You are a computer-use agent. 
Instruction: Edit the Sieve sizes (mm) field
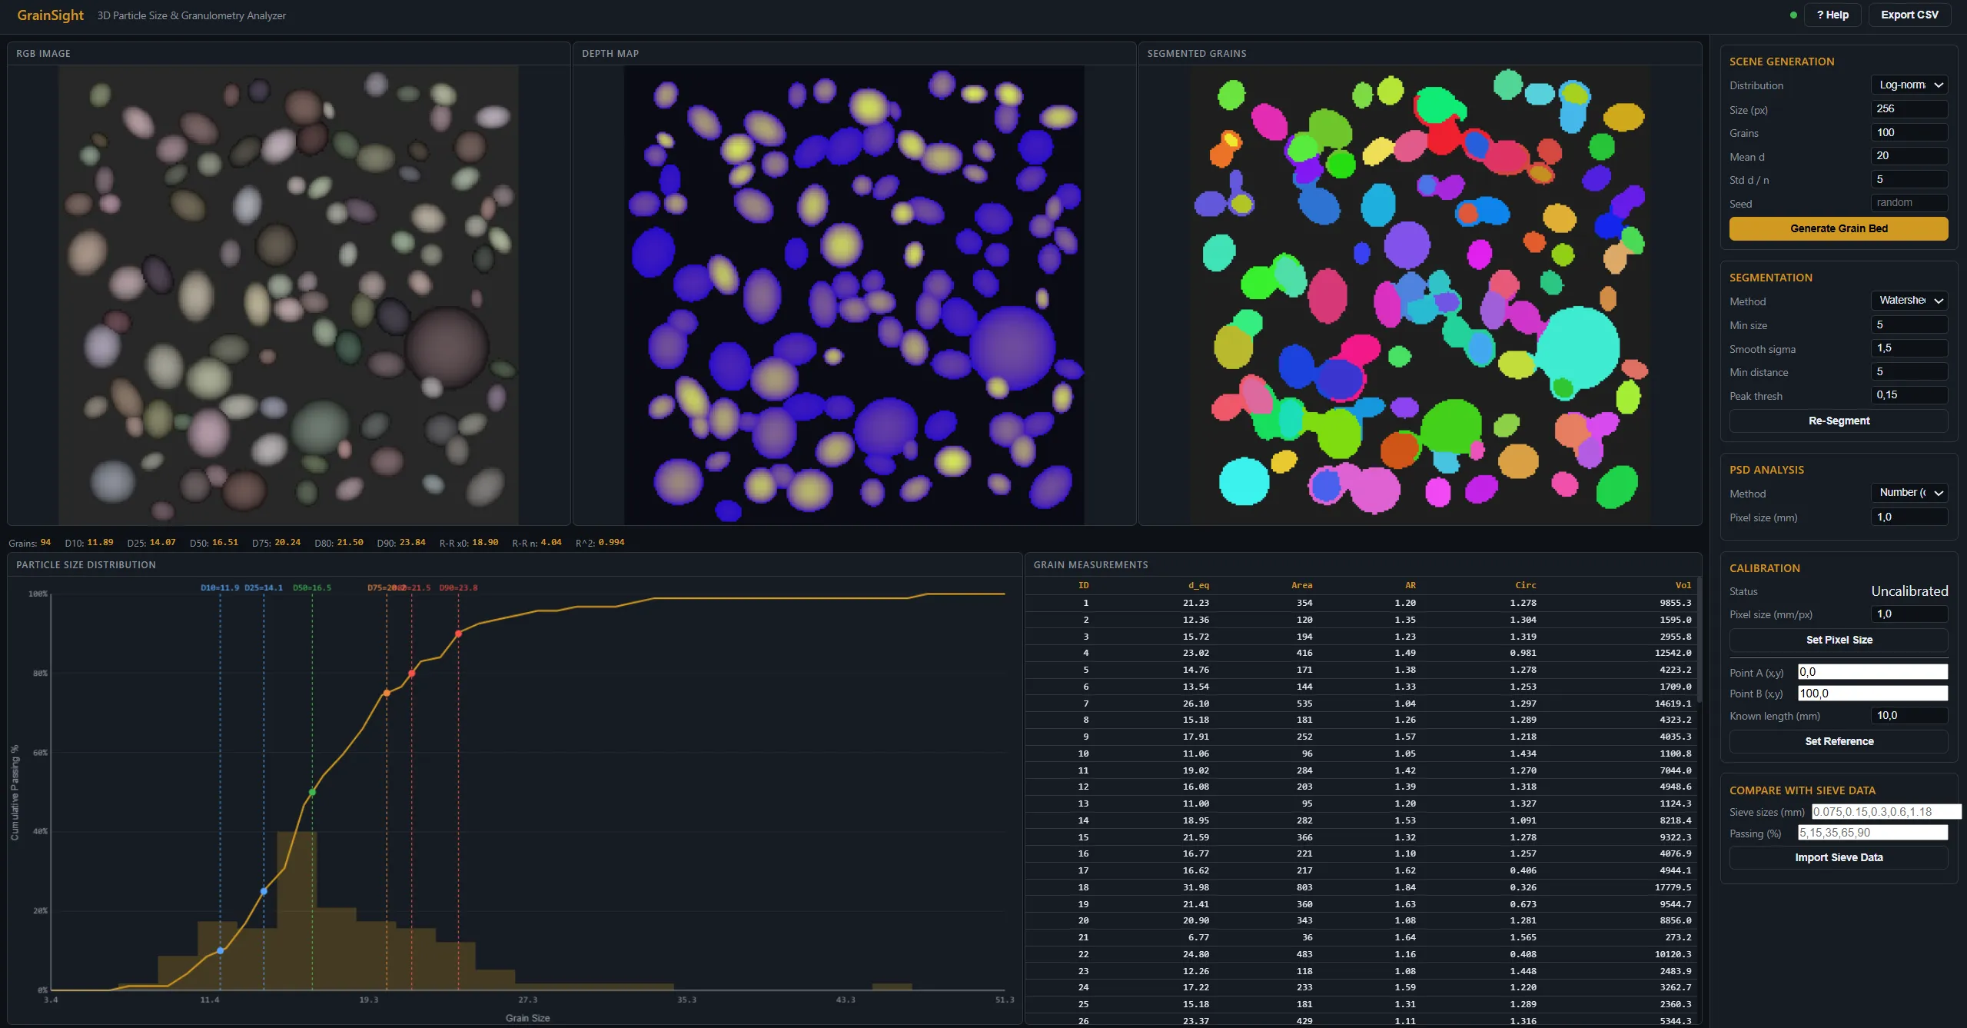coord(1887,811)
